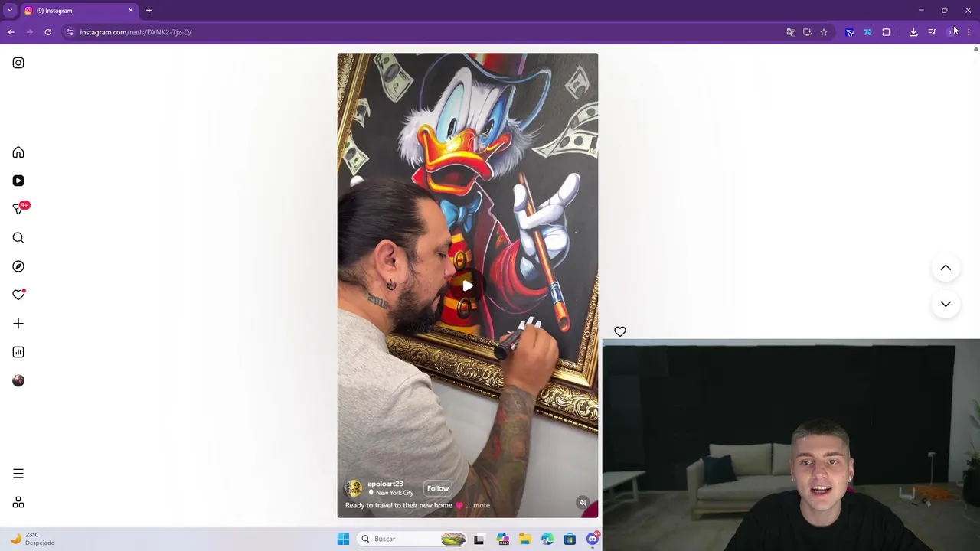This screenshot has height=551, width=980.
Task: Follow apoloart23
Action: tap(438, 488)
